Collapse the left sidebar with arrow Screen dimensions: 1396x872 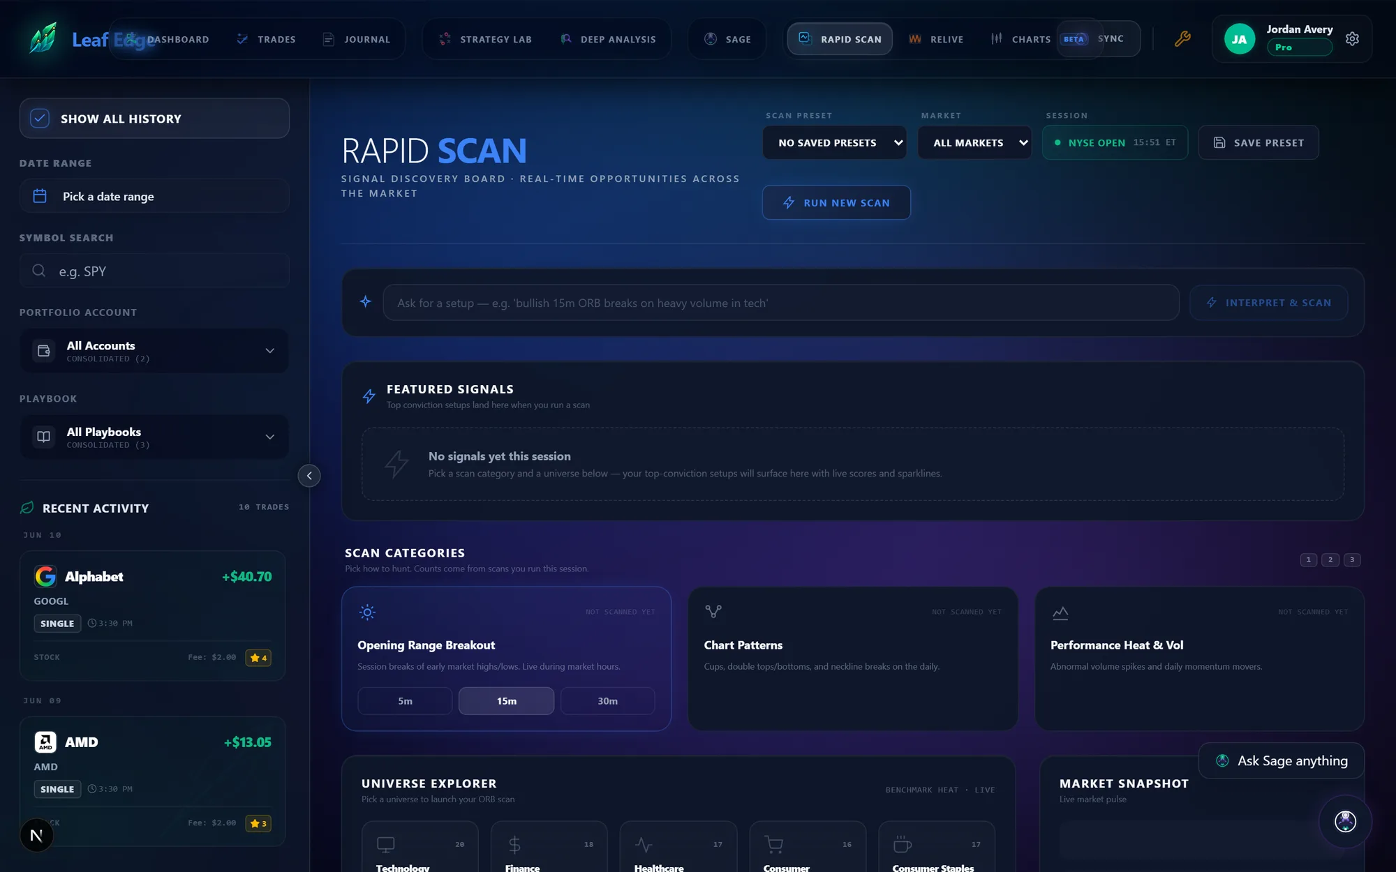[x=309, y=476]
